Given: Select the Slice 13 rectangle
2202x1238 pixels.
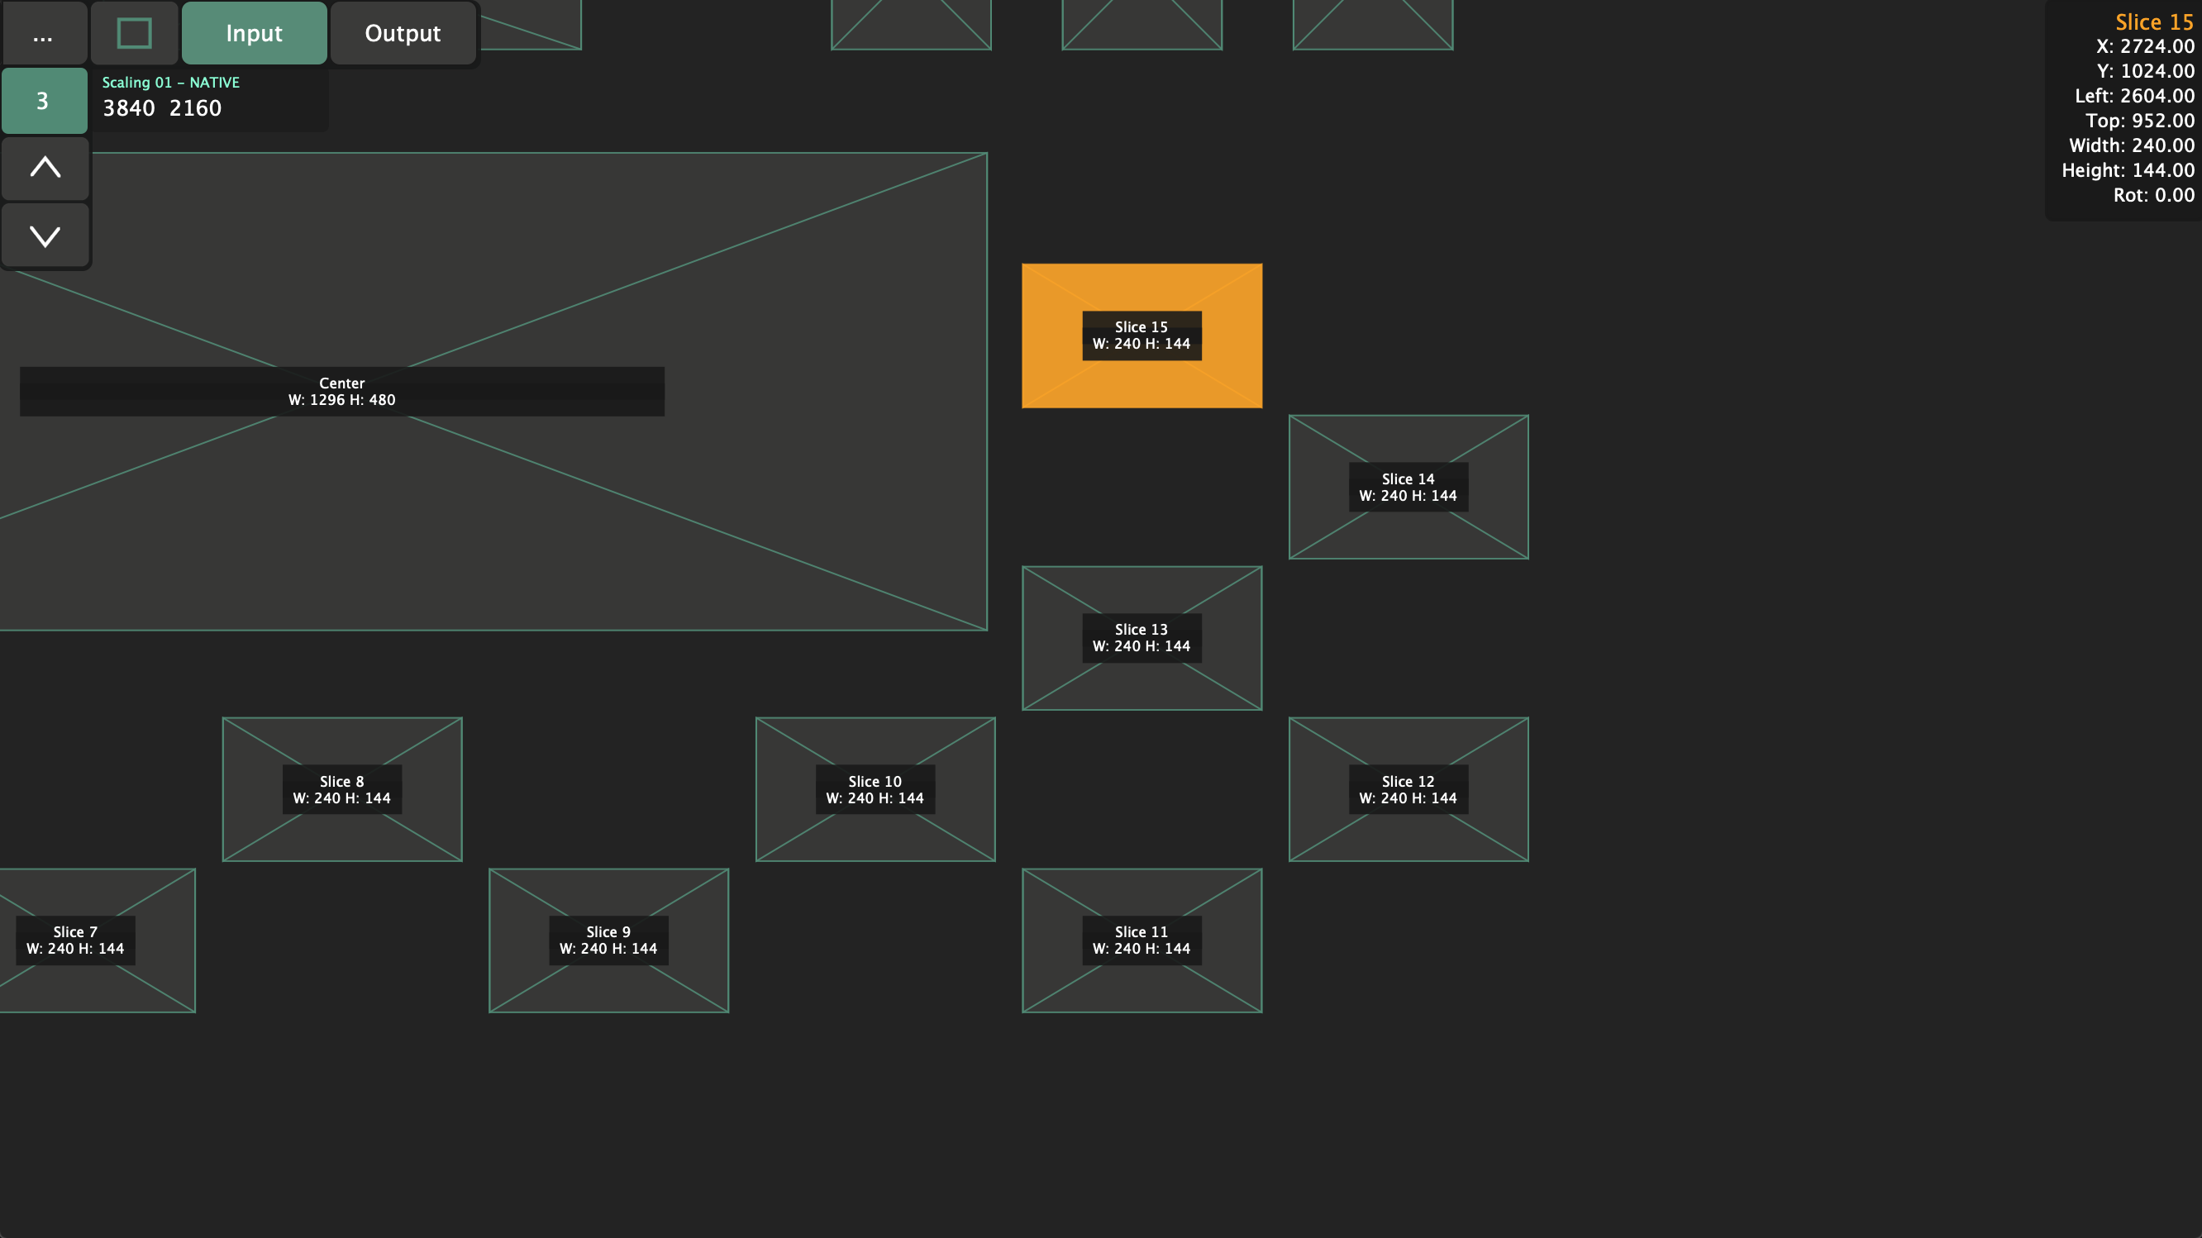Looking at the screenshot, I should coord(1142,638).
